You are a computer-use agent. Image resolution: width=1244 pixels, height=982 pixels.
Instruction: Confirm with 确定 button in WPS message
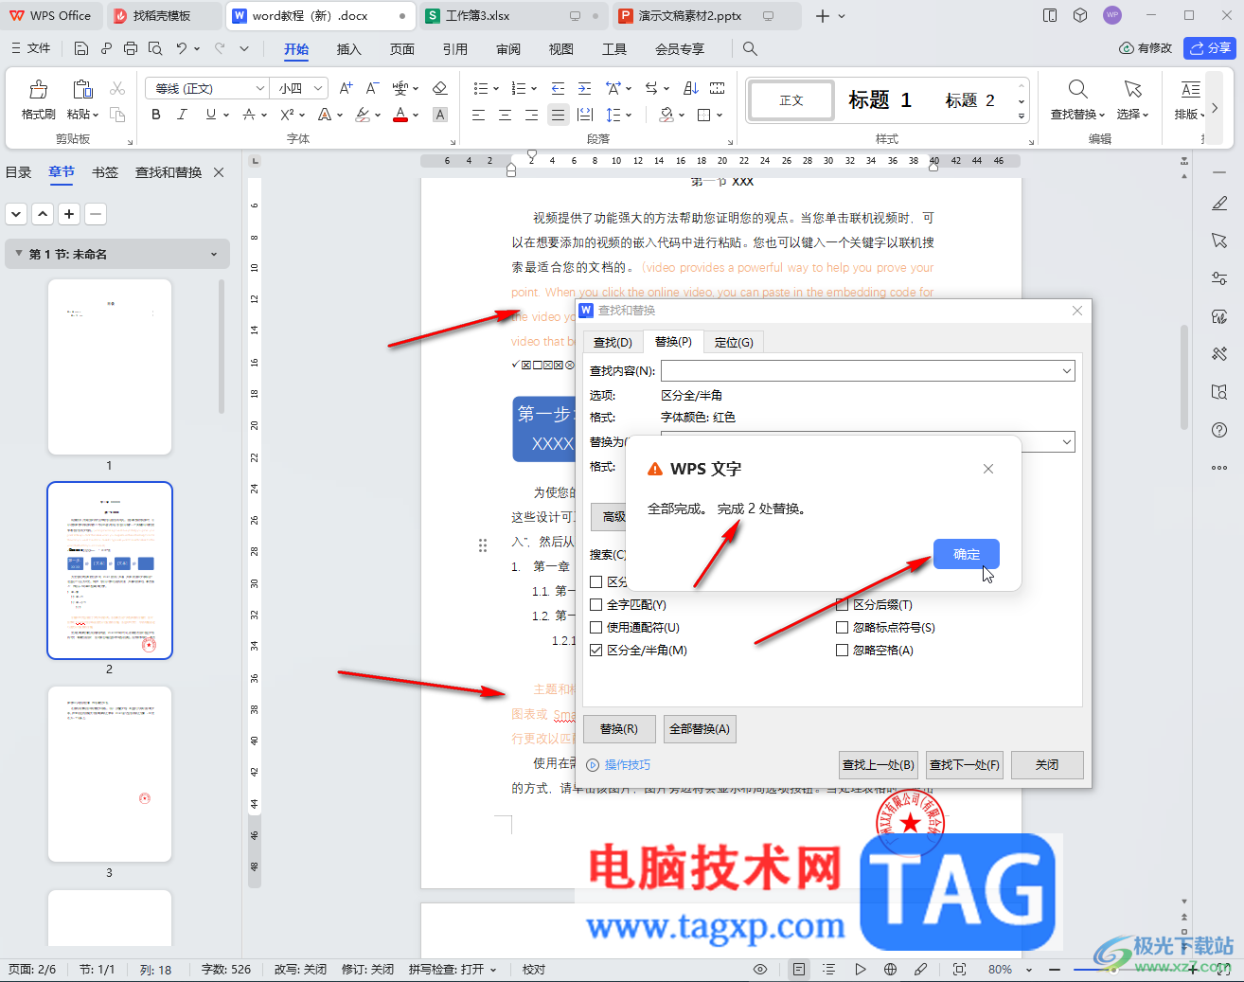pos(967,554)
